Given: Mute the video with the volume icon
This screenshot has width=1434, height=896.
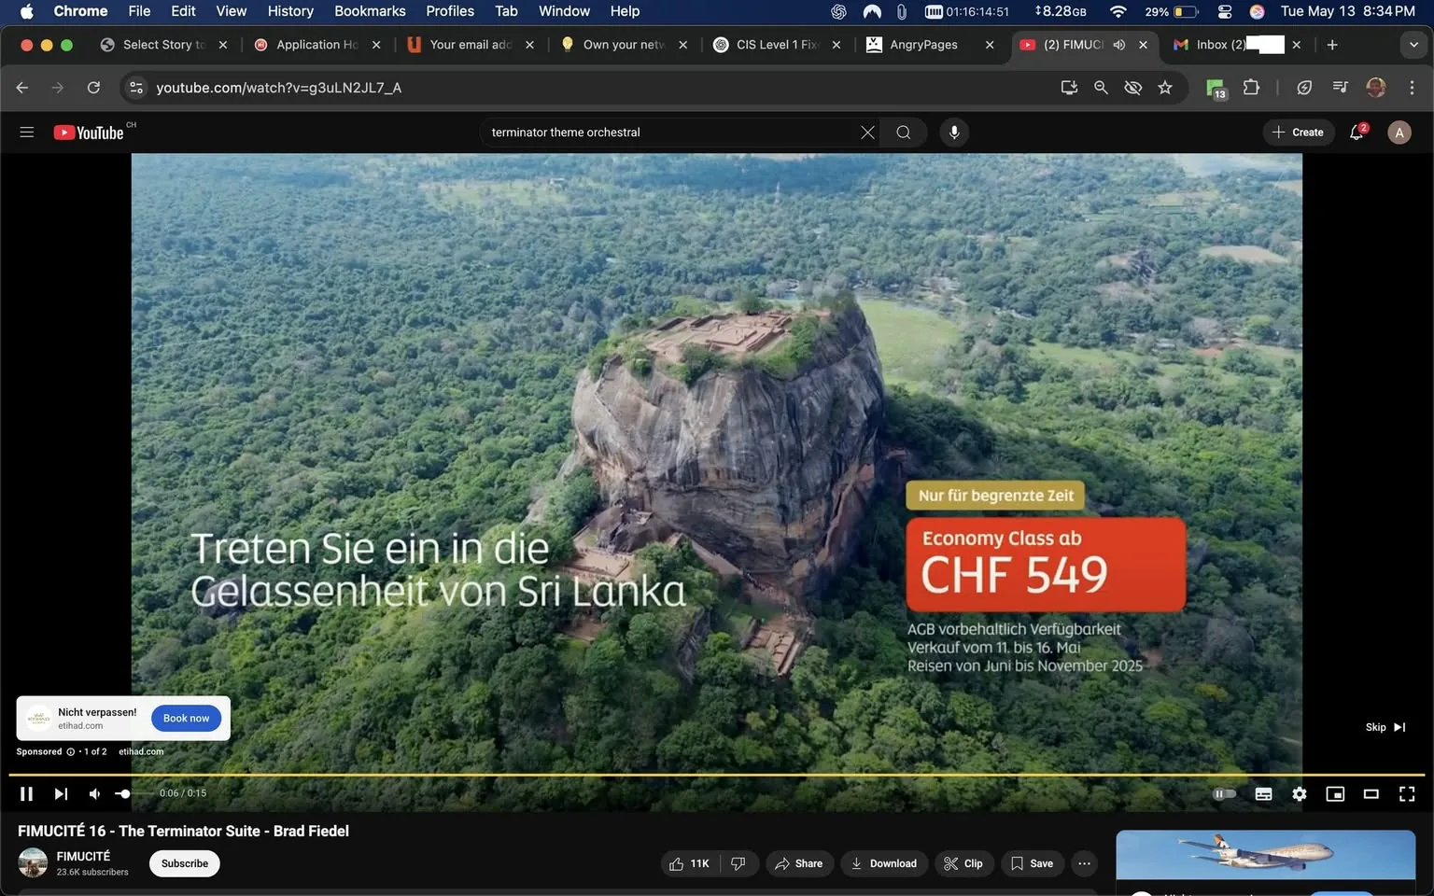Looking at the screenshot, I should click(x=93, y=793).
